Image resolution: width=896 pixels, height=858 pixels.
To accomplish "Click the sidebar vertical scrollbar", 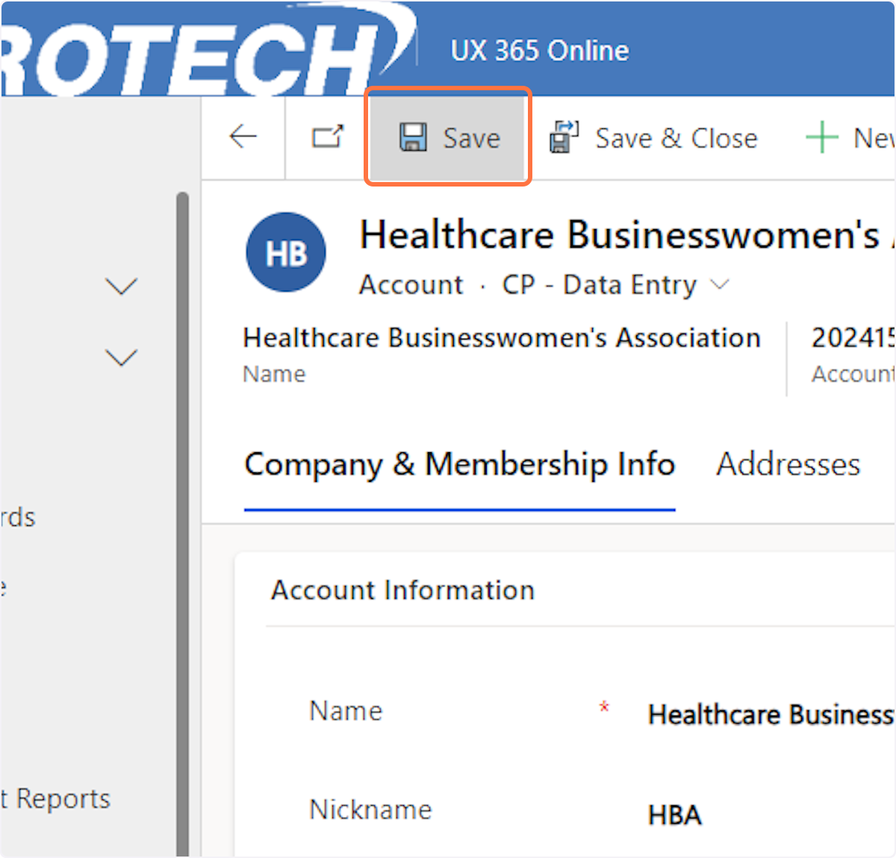I will tap(182, 522).
